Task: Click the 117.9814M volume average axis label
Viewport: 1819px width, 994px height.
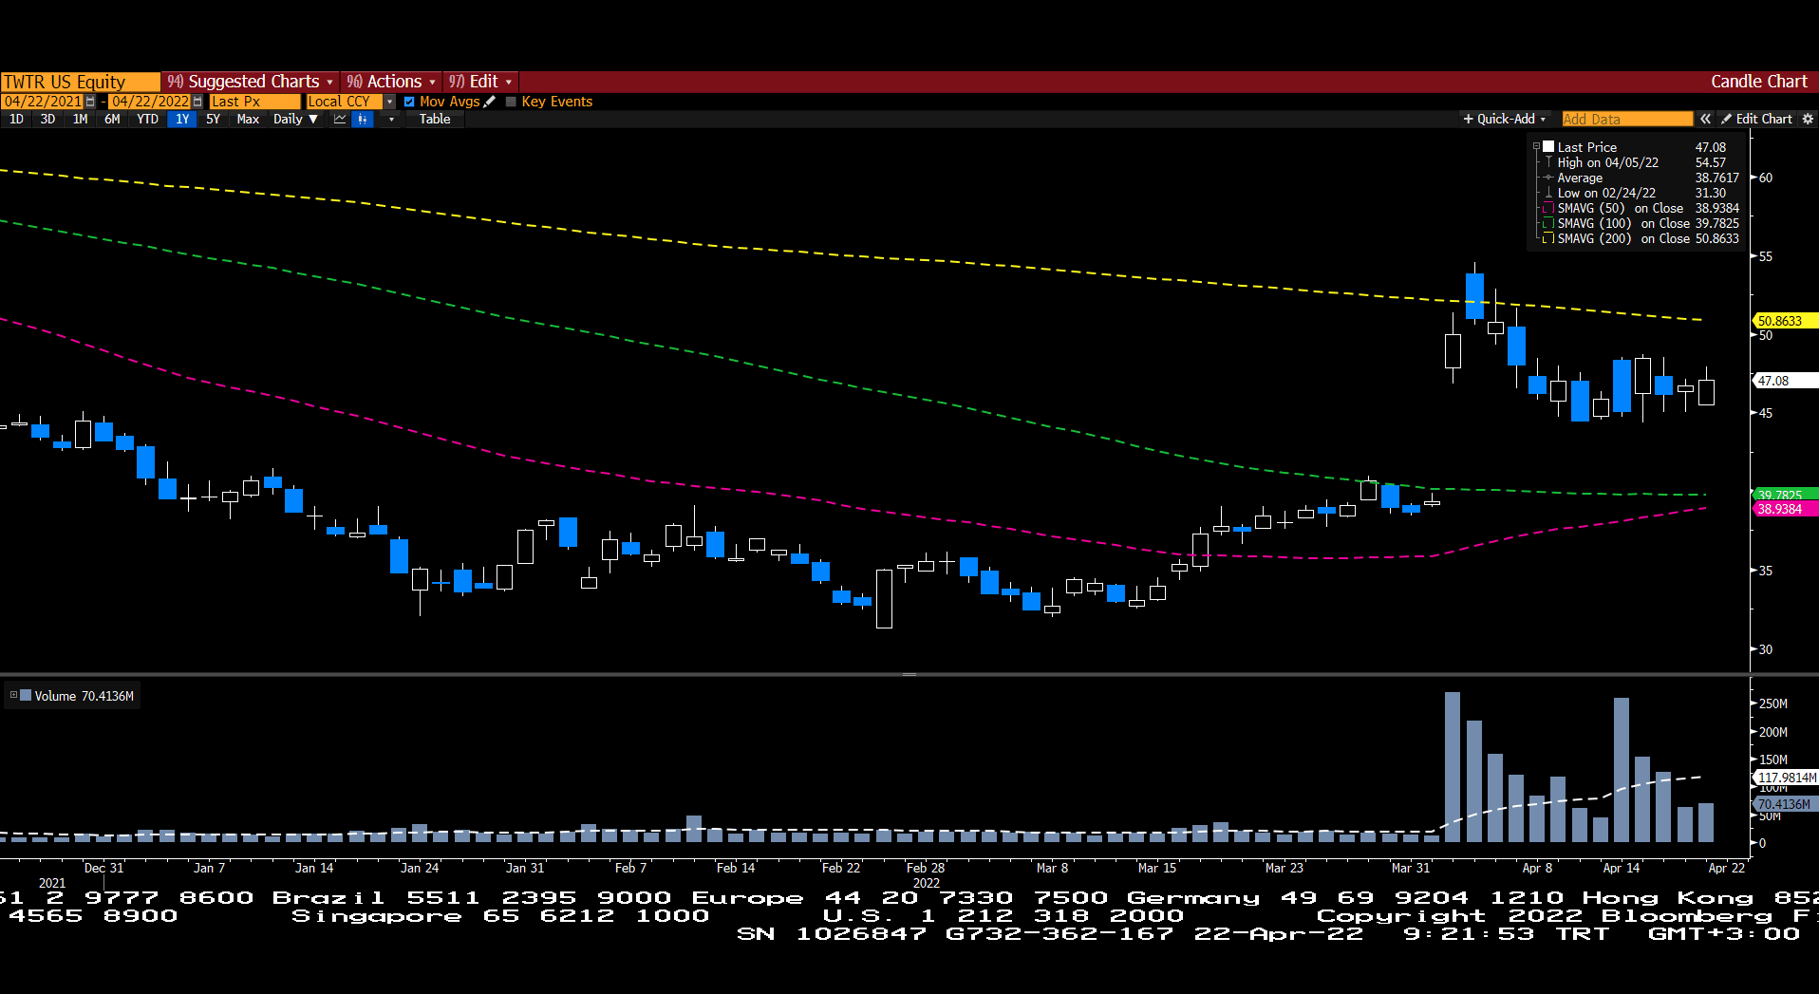Action: point(1785,778)
